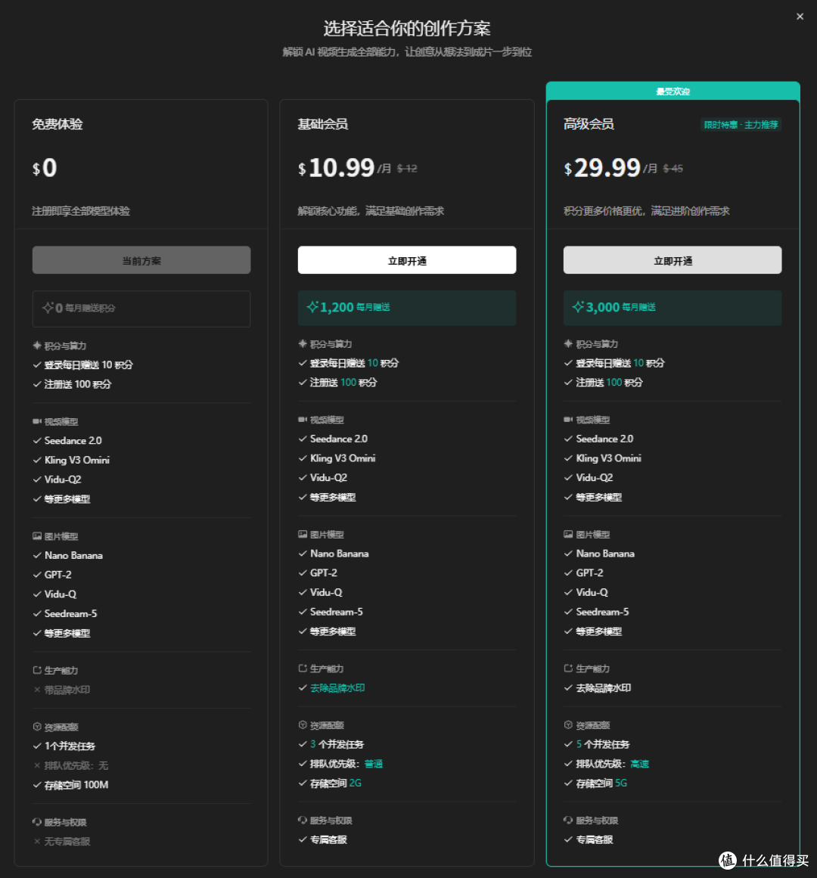The image size is (817, 878).
Task: Click 视频模型 camera icon in 免费体验 column
Action: point(37,421)
